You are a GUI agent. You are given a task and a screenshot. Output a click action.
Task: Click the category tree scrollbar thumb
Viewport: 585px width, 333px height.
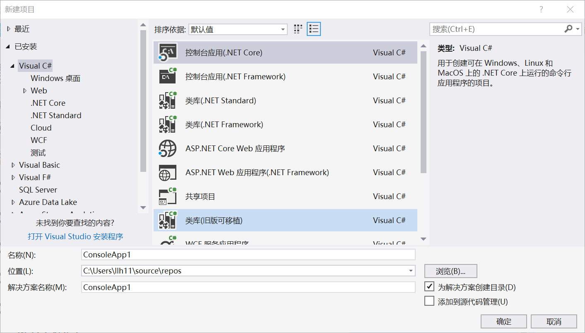click(143, 100)
